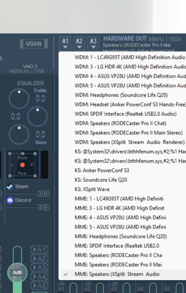
Task: Click checked MME: Speakers (XSplit Stream Audio
Action: 123,274
